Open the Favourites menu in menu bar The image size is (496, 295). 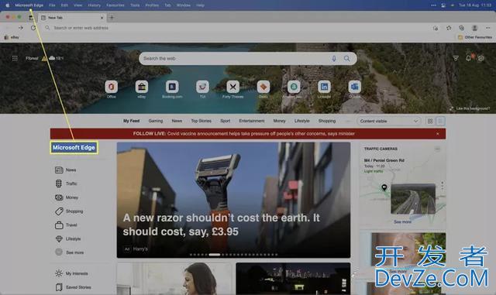(x=115, y=5)
